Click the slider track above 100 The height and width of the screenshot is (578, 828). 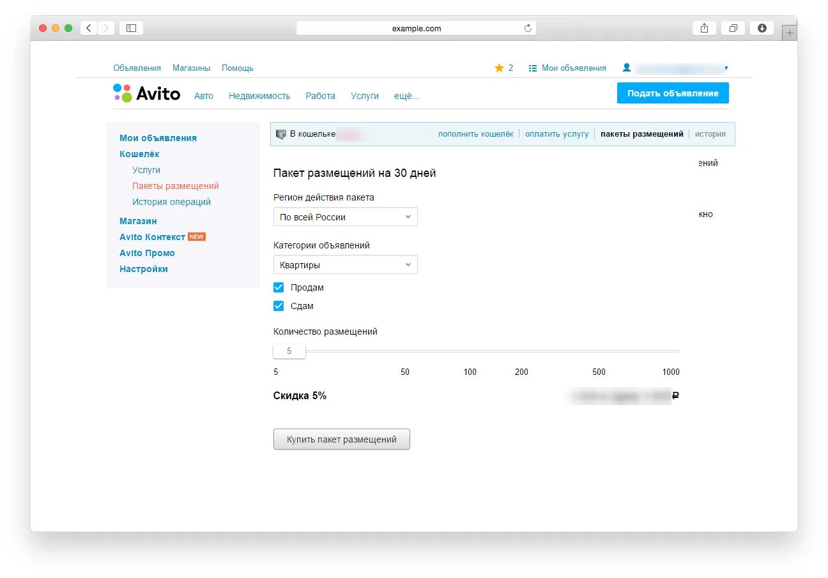point(470,351)
